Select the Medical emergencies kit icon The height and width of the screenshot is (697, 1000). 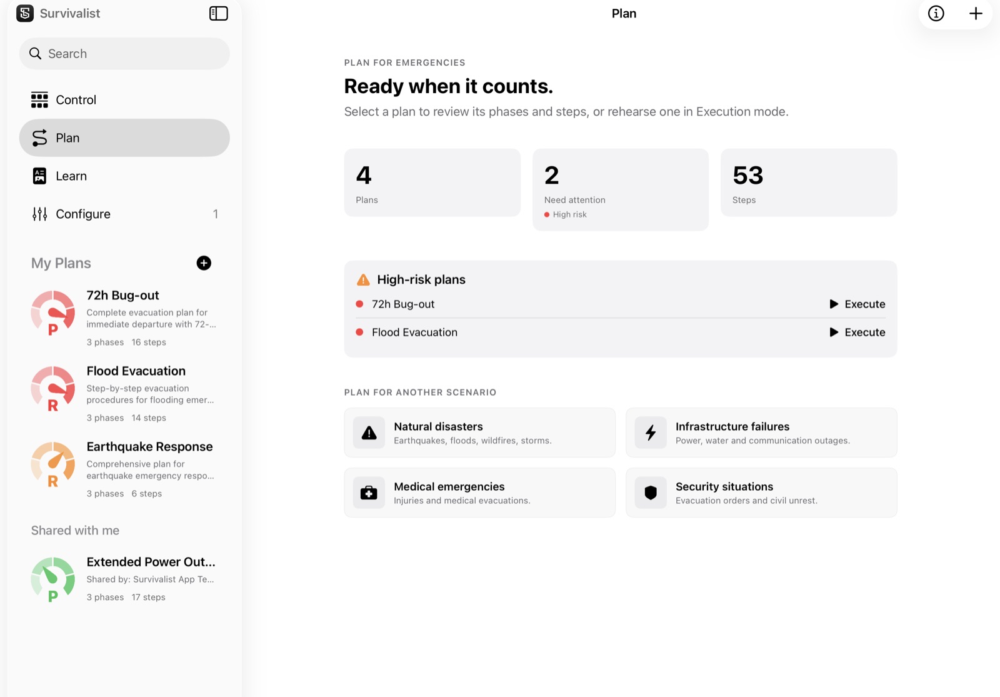pyautogui.click(x=369, y=493)
